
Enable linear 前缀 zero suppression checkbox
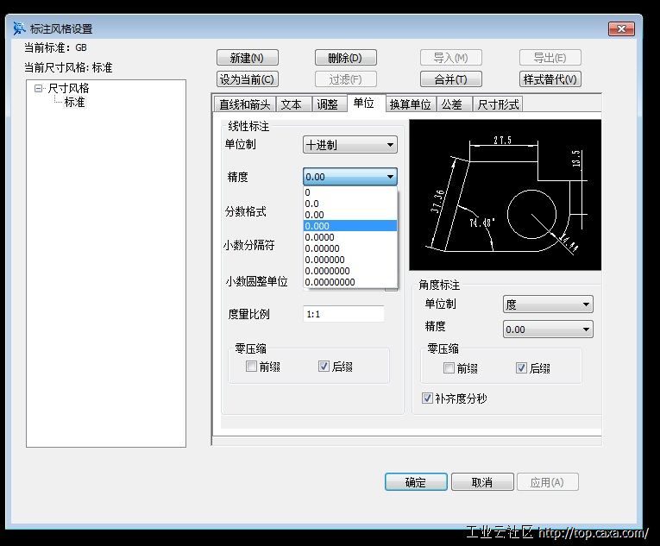(x=251, y=367)
